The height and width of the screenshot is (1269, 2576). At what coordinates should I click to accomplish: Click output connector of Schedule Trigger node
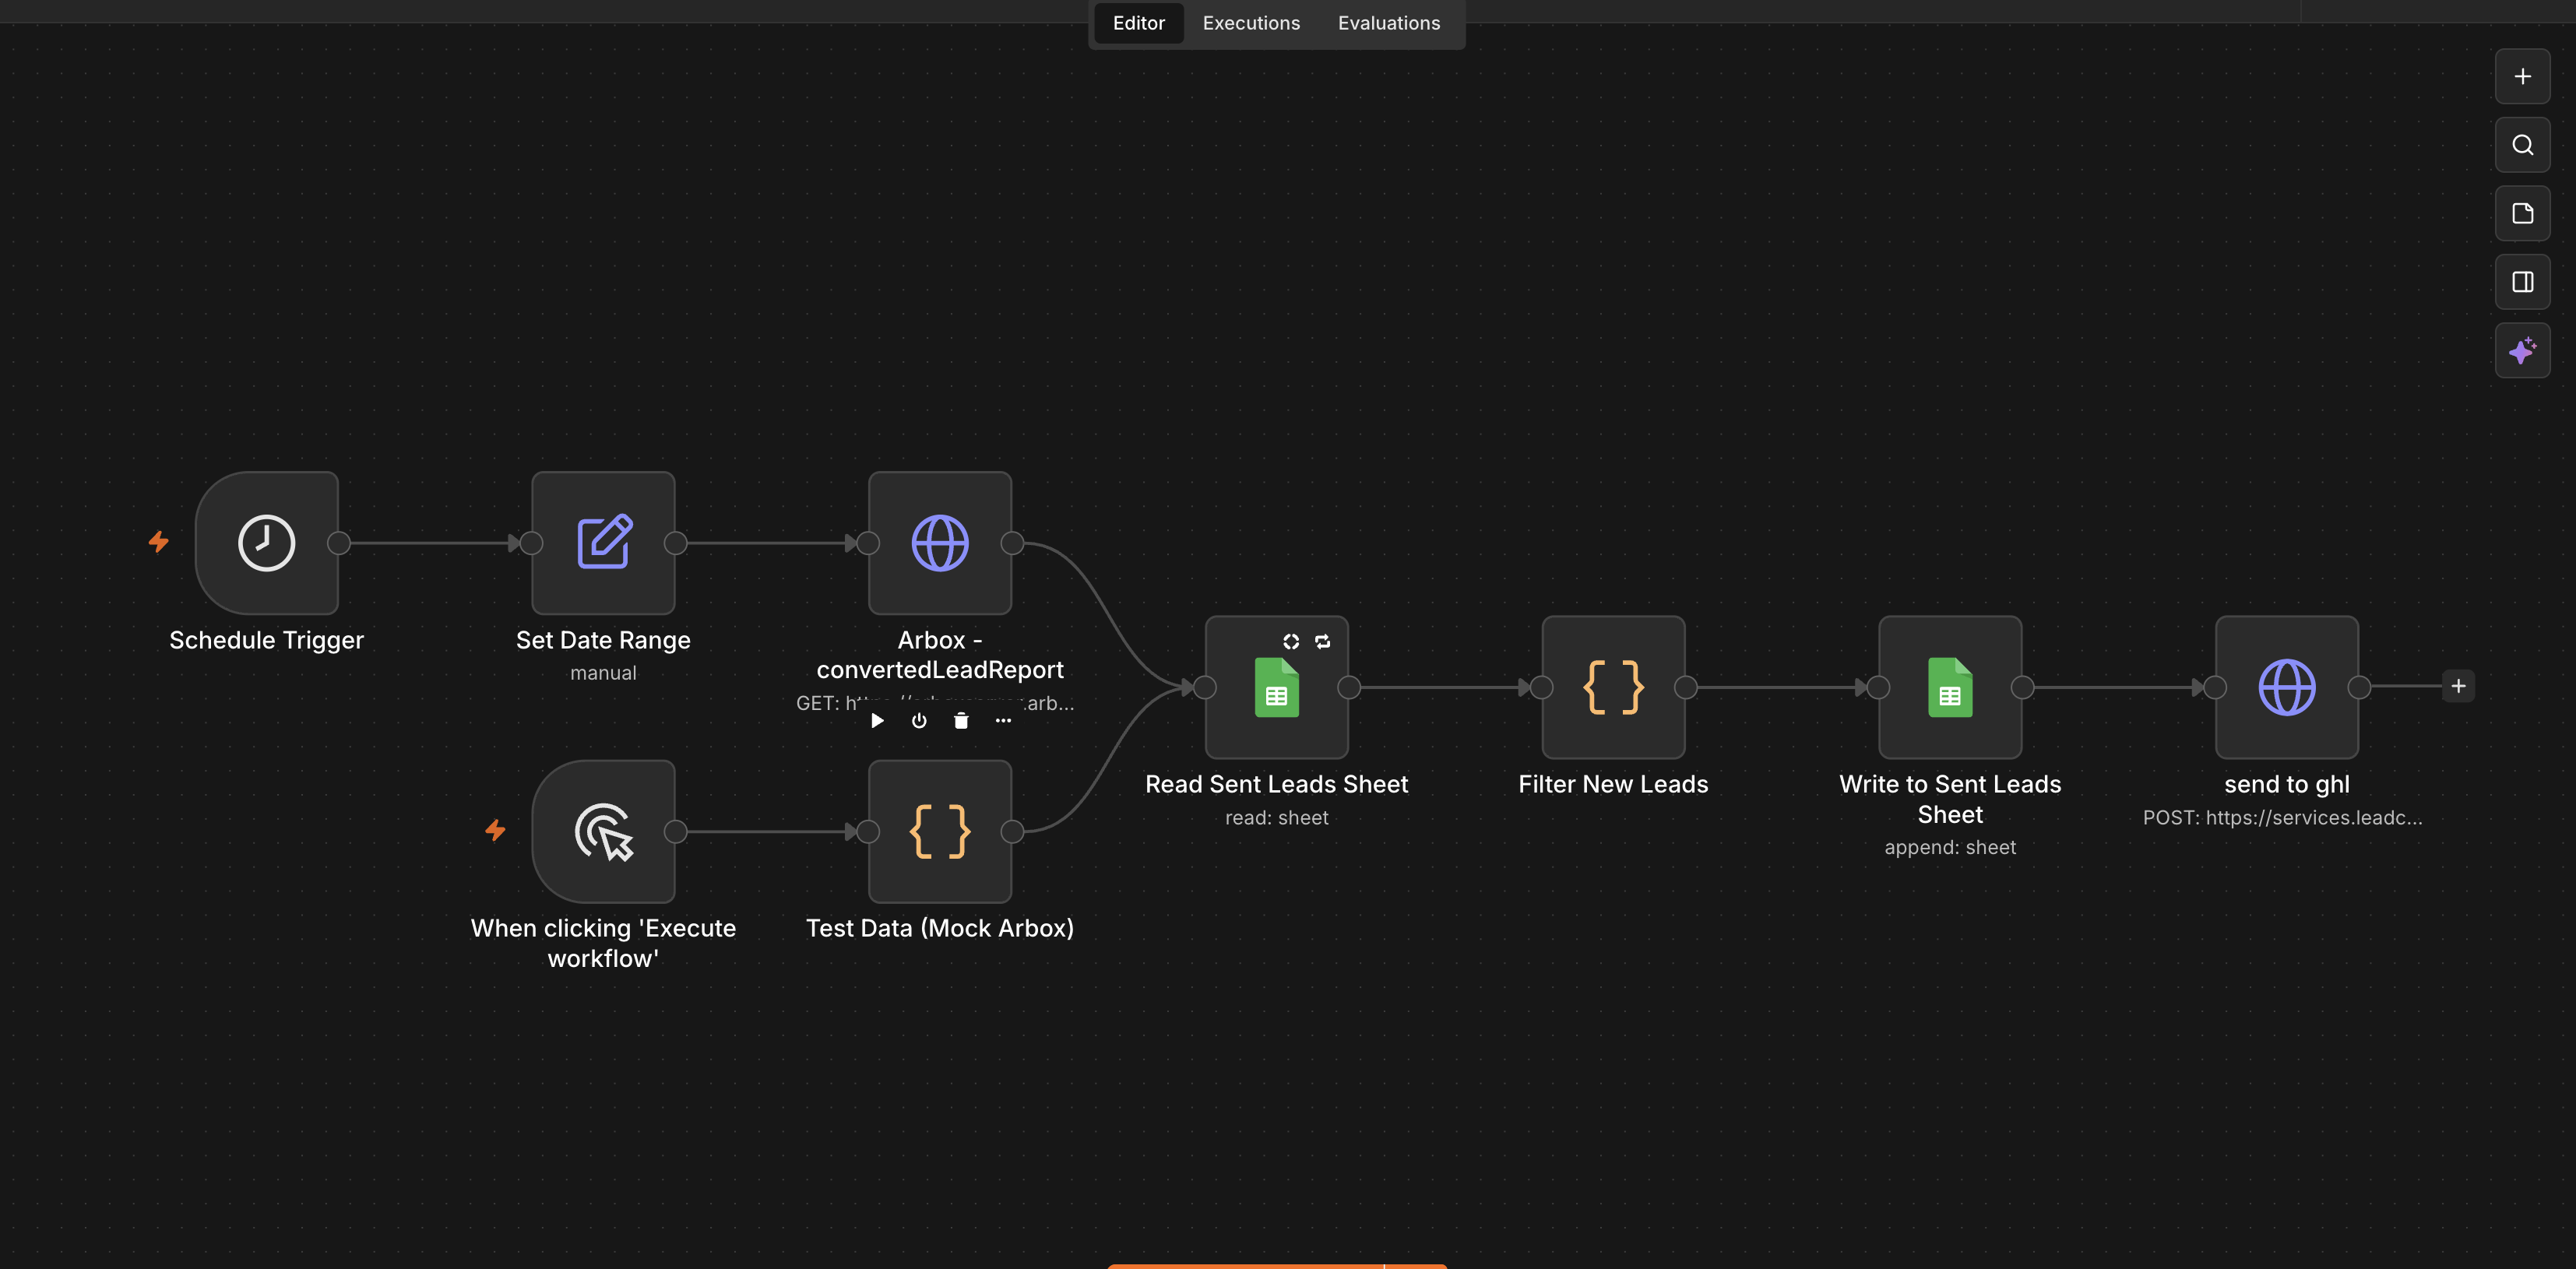coord(339,543)
